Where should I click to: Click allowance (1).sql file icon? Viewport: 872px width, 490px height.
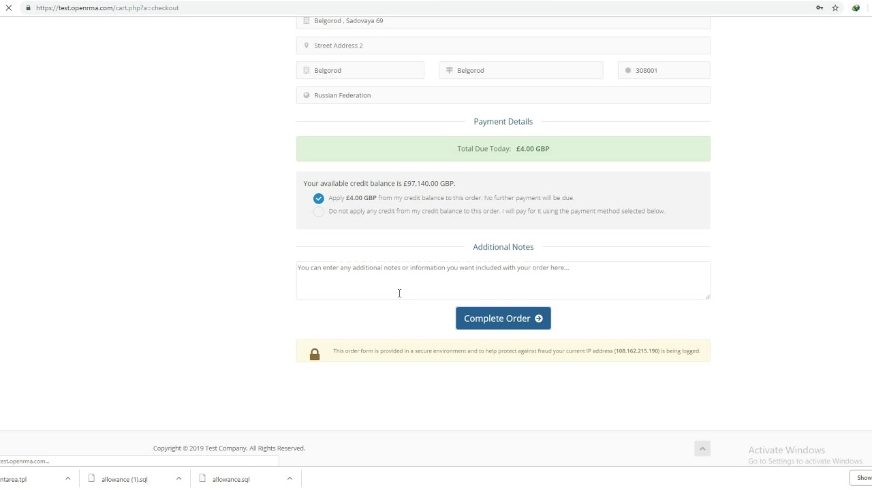[92, 478]
